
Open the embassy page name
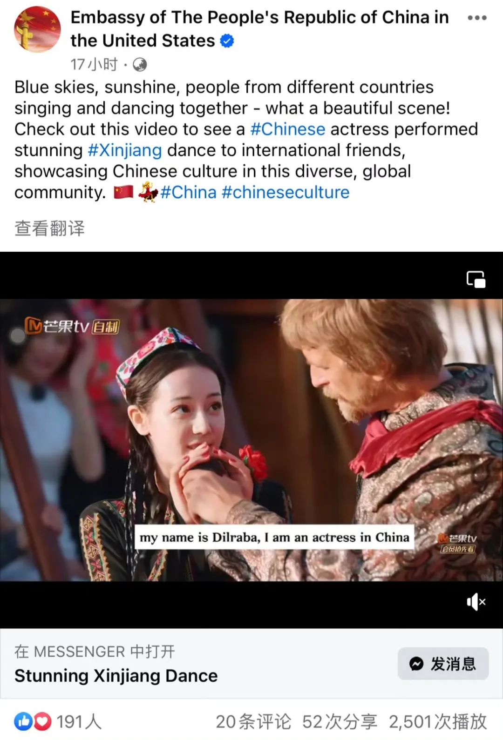pyautogui.click(x=259, y=29)
